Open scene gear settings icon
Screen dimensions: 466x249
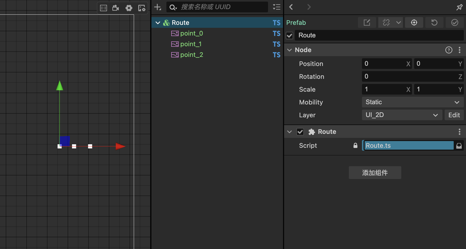(129, 8)
